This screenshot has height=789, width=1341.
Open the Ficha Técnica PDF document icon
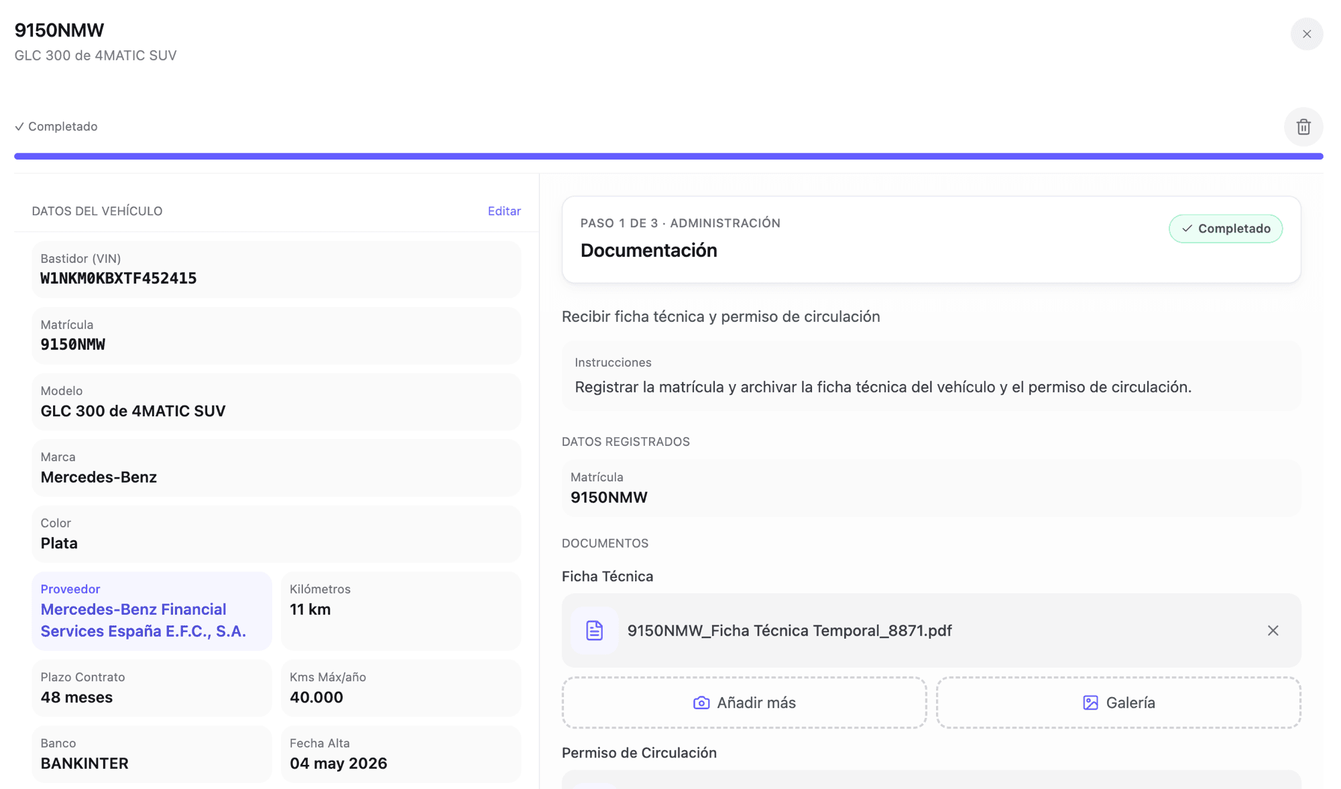[x=595, y=631]
